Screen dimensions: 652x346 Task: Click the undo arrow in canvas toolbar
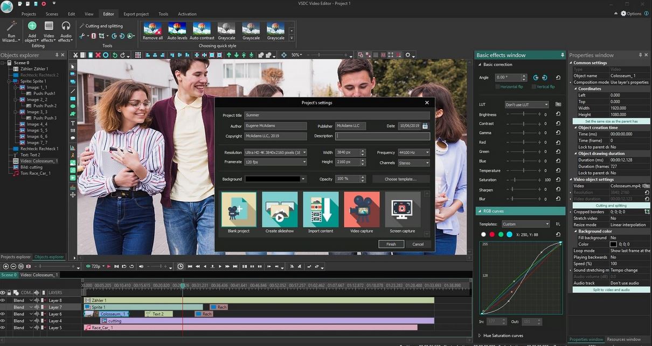pos(115,55)
